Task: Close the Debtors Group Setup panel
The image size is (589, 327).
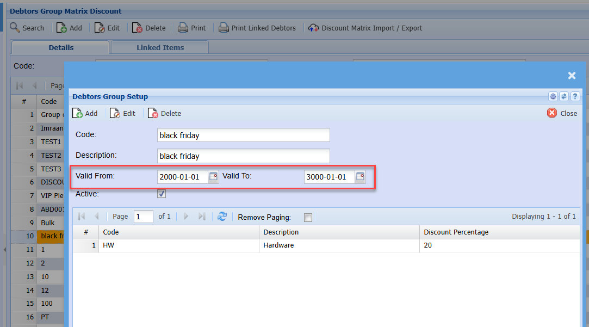Action: [x=562, y=113]
